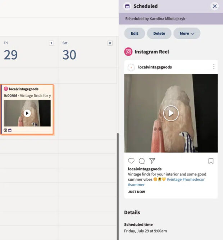Image resolution: width=223 pixels, height=240 pixels.
Task: Open the More dropdown menu
Action: point(187,33)
